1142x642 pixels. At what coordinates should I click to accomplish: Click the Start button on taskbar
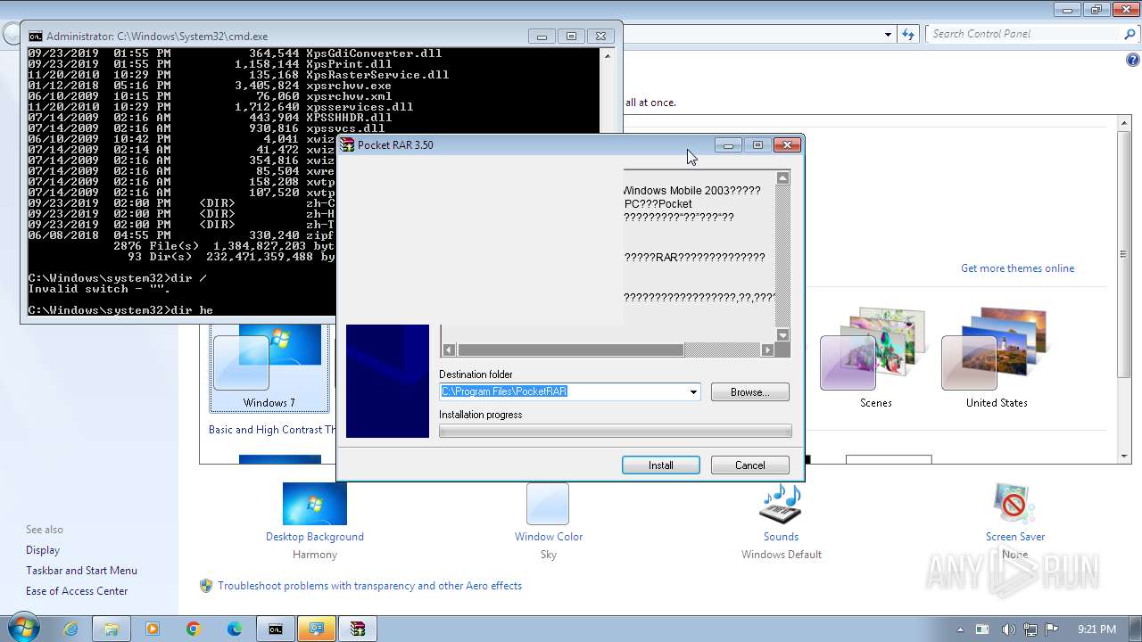pyautogui.click(x=22, y=628)
